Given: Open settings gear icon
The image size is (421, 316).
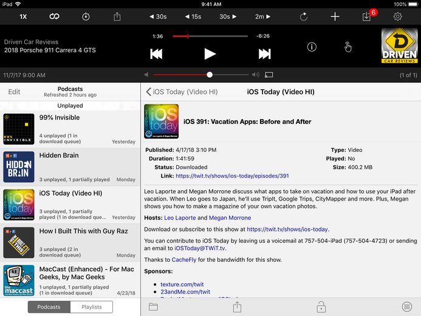Looking at the screenshot, I should point(398,16).
